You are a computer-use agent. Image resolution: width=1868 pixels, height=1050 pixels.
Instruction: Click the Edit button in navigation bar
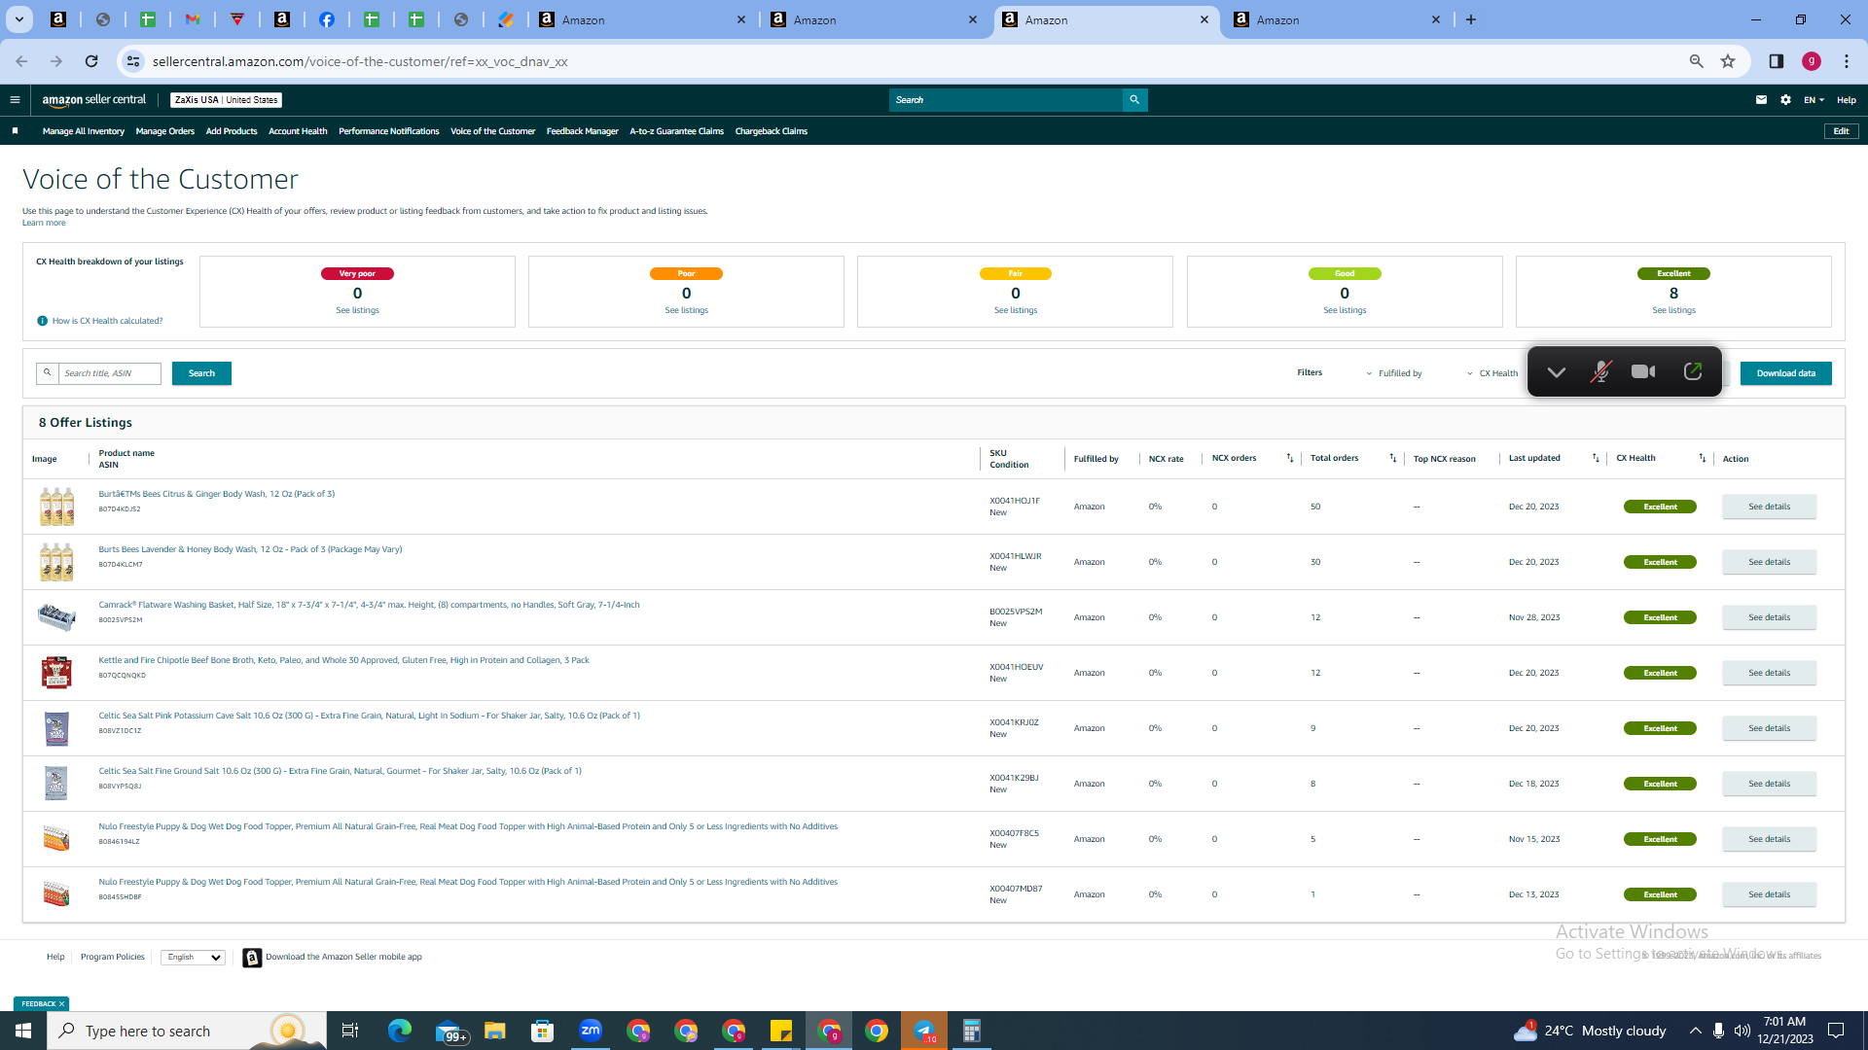1842,131
